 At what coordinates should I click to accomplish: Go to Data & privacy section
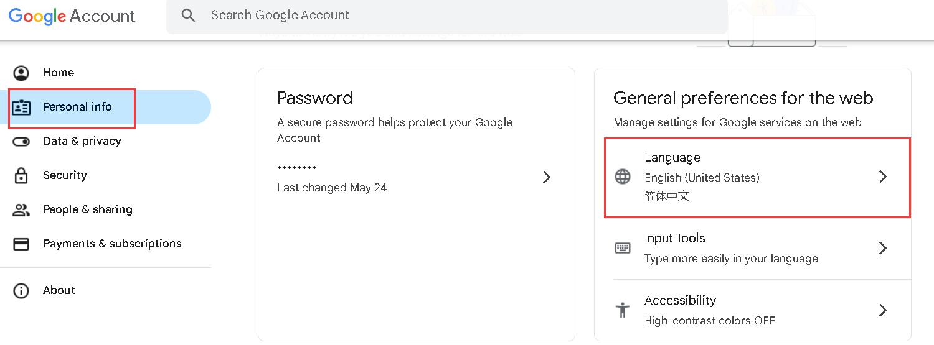tap(82, 141)
